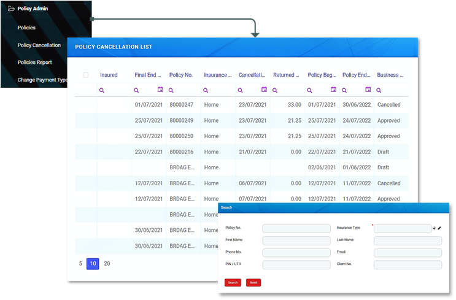The width and height of the screenshot is (456, 300).
Task: Open calendar picker in Final End column
Action: click(x=160, y=90)
